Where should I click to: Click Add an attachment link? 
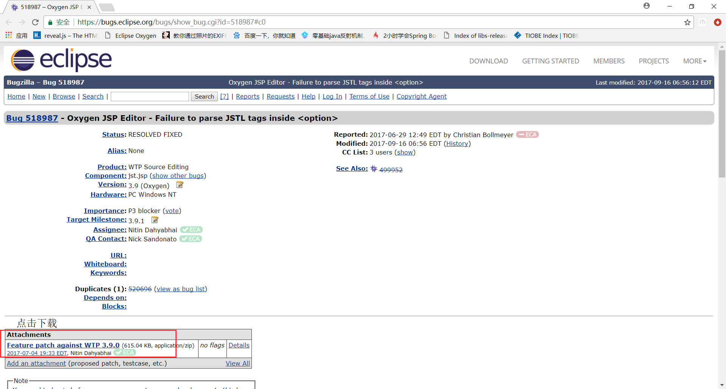click(36, 363)
